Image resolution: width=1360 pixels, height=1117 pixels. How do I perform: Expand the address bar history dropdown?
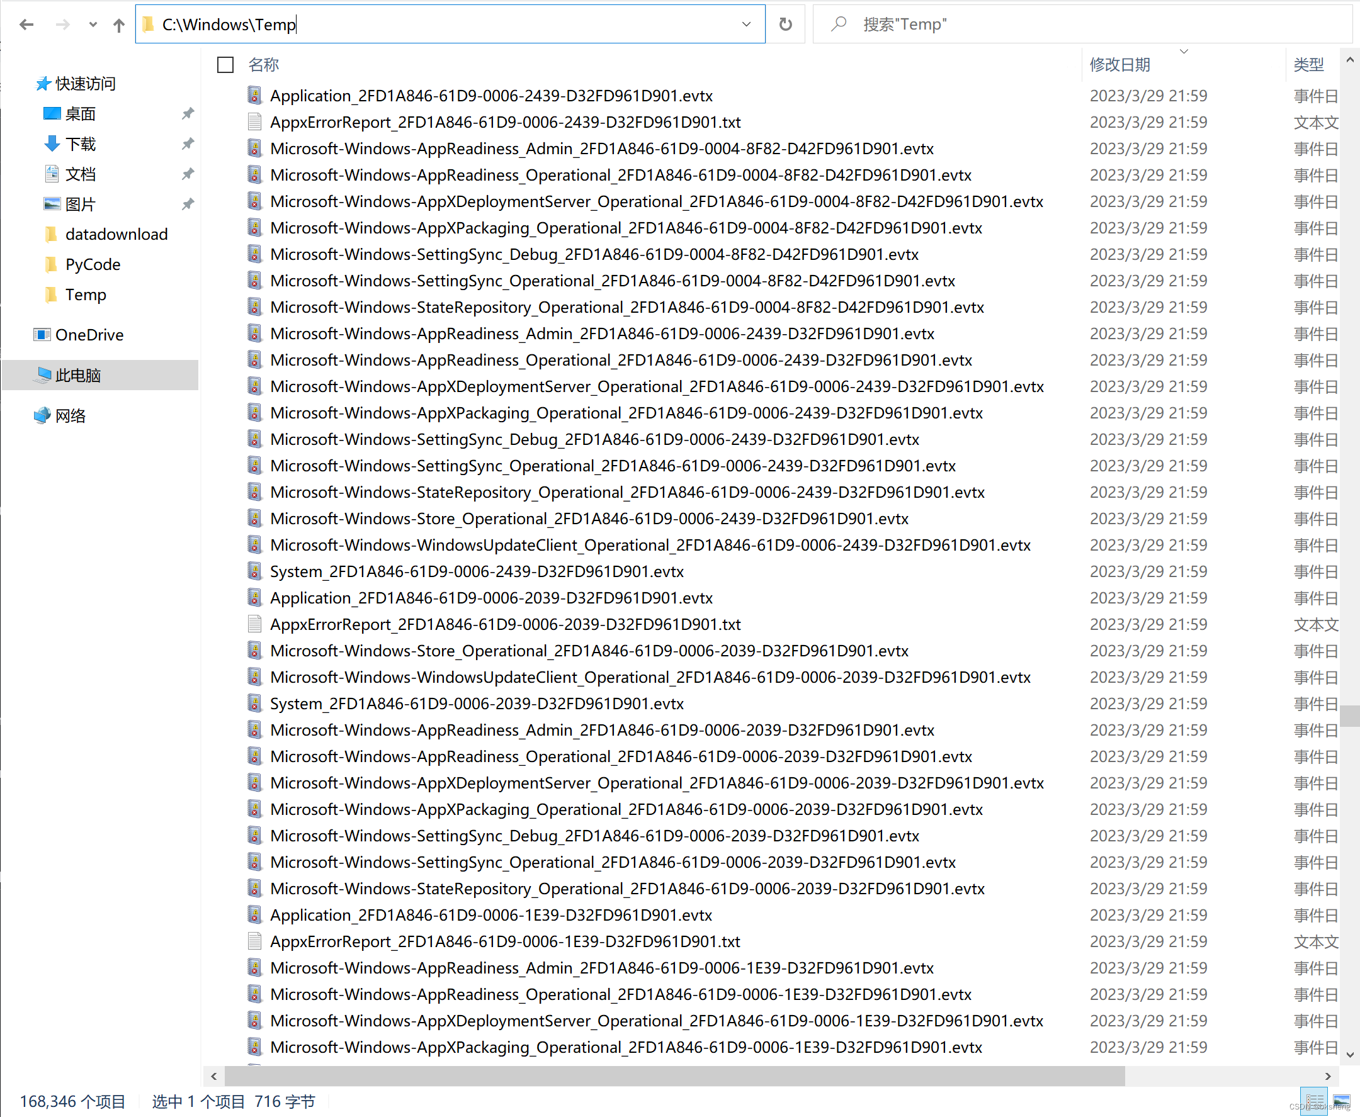tap(746, 25)
